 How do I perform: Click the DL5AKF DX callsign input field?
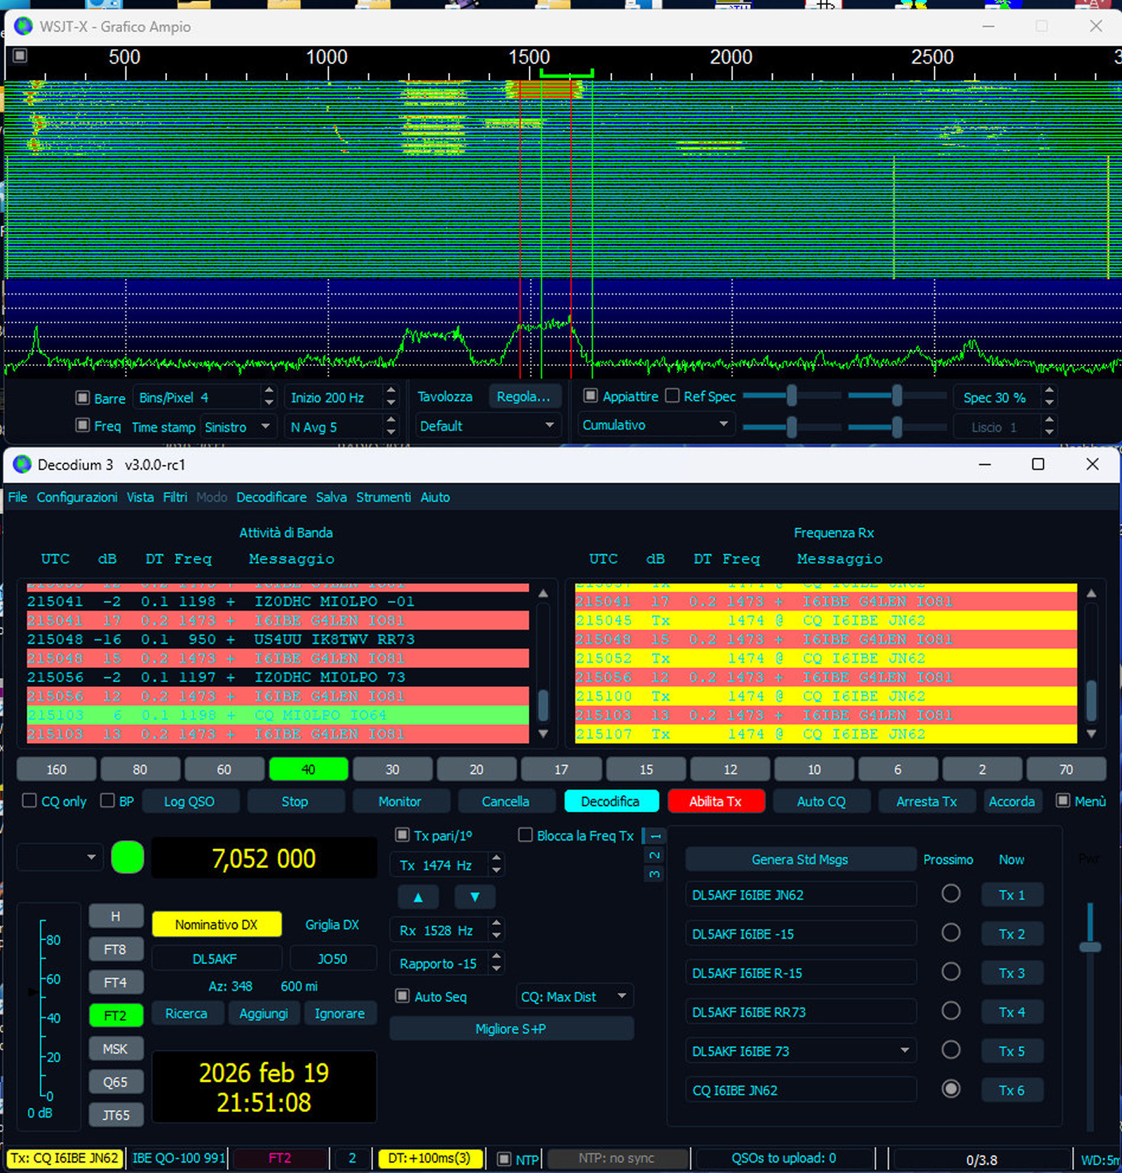[216, 958]
